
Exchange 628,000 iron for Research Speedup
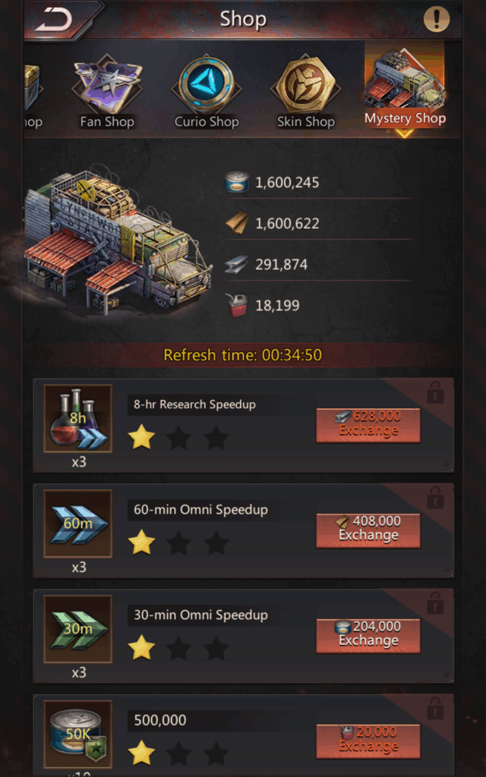tap(368, 425)
